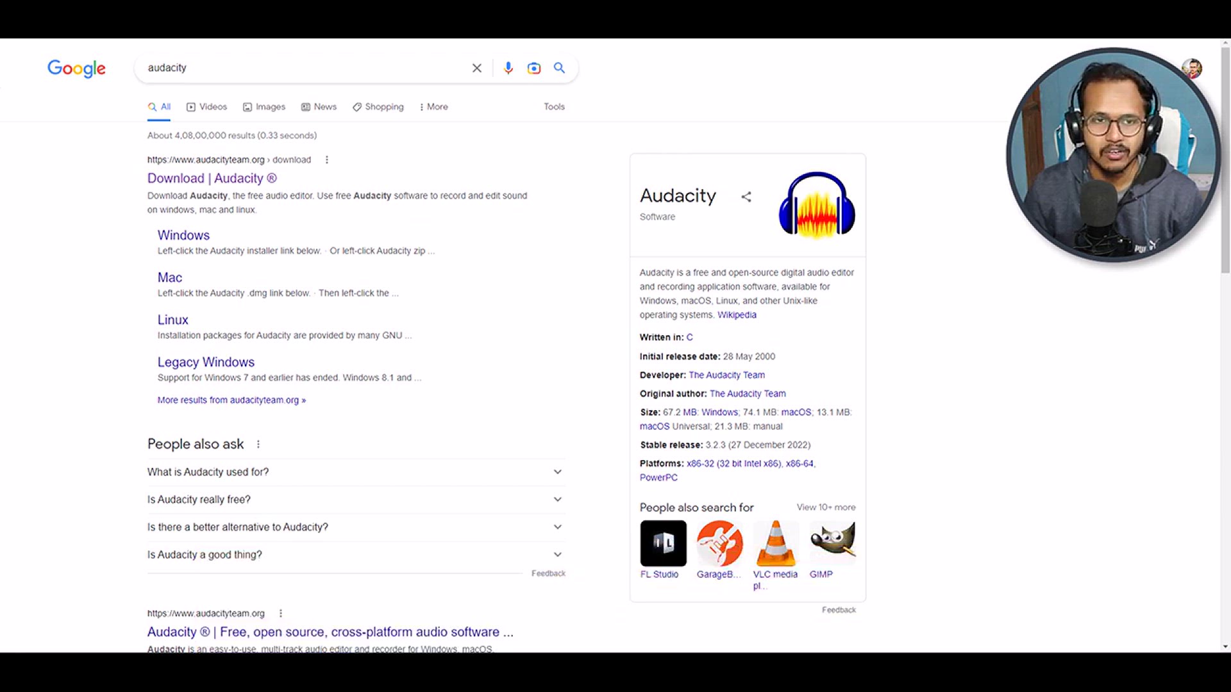Click the page vertical scrollbar thumb
This screenshot has height=692, width=1231.
point(1225,160)
